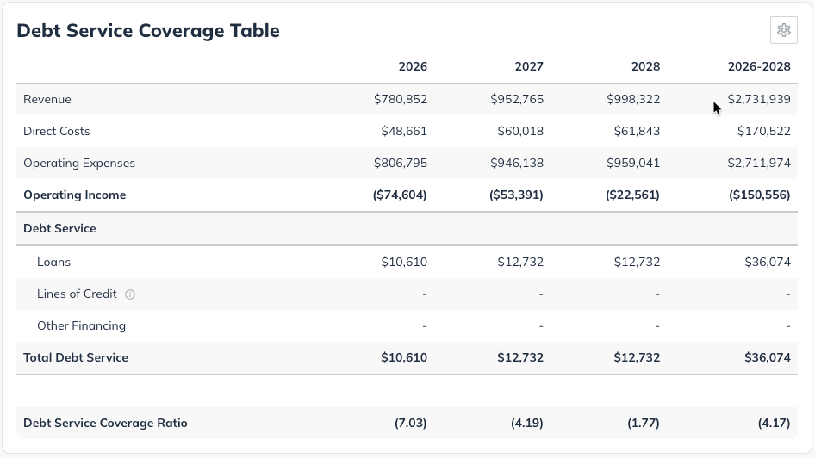Select the 2028 coverage ratio (1.77)
The image size is (815, 458).
644,423
